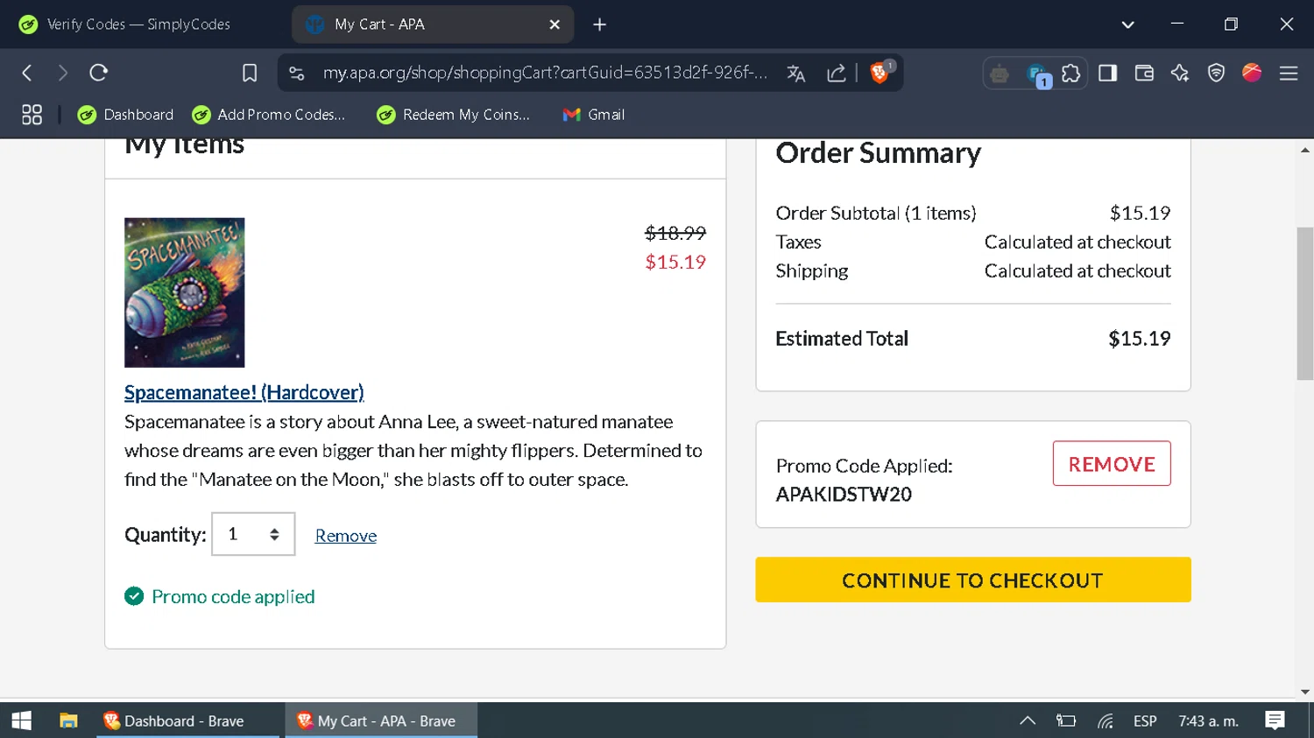Click the original price $18.99

click(x=675, y=233)
